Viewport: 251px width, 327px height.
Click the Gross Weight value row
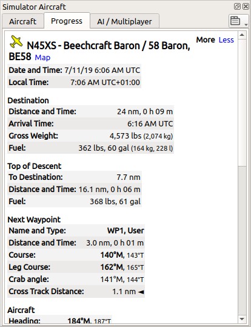(91, 136)
